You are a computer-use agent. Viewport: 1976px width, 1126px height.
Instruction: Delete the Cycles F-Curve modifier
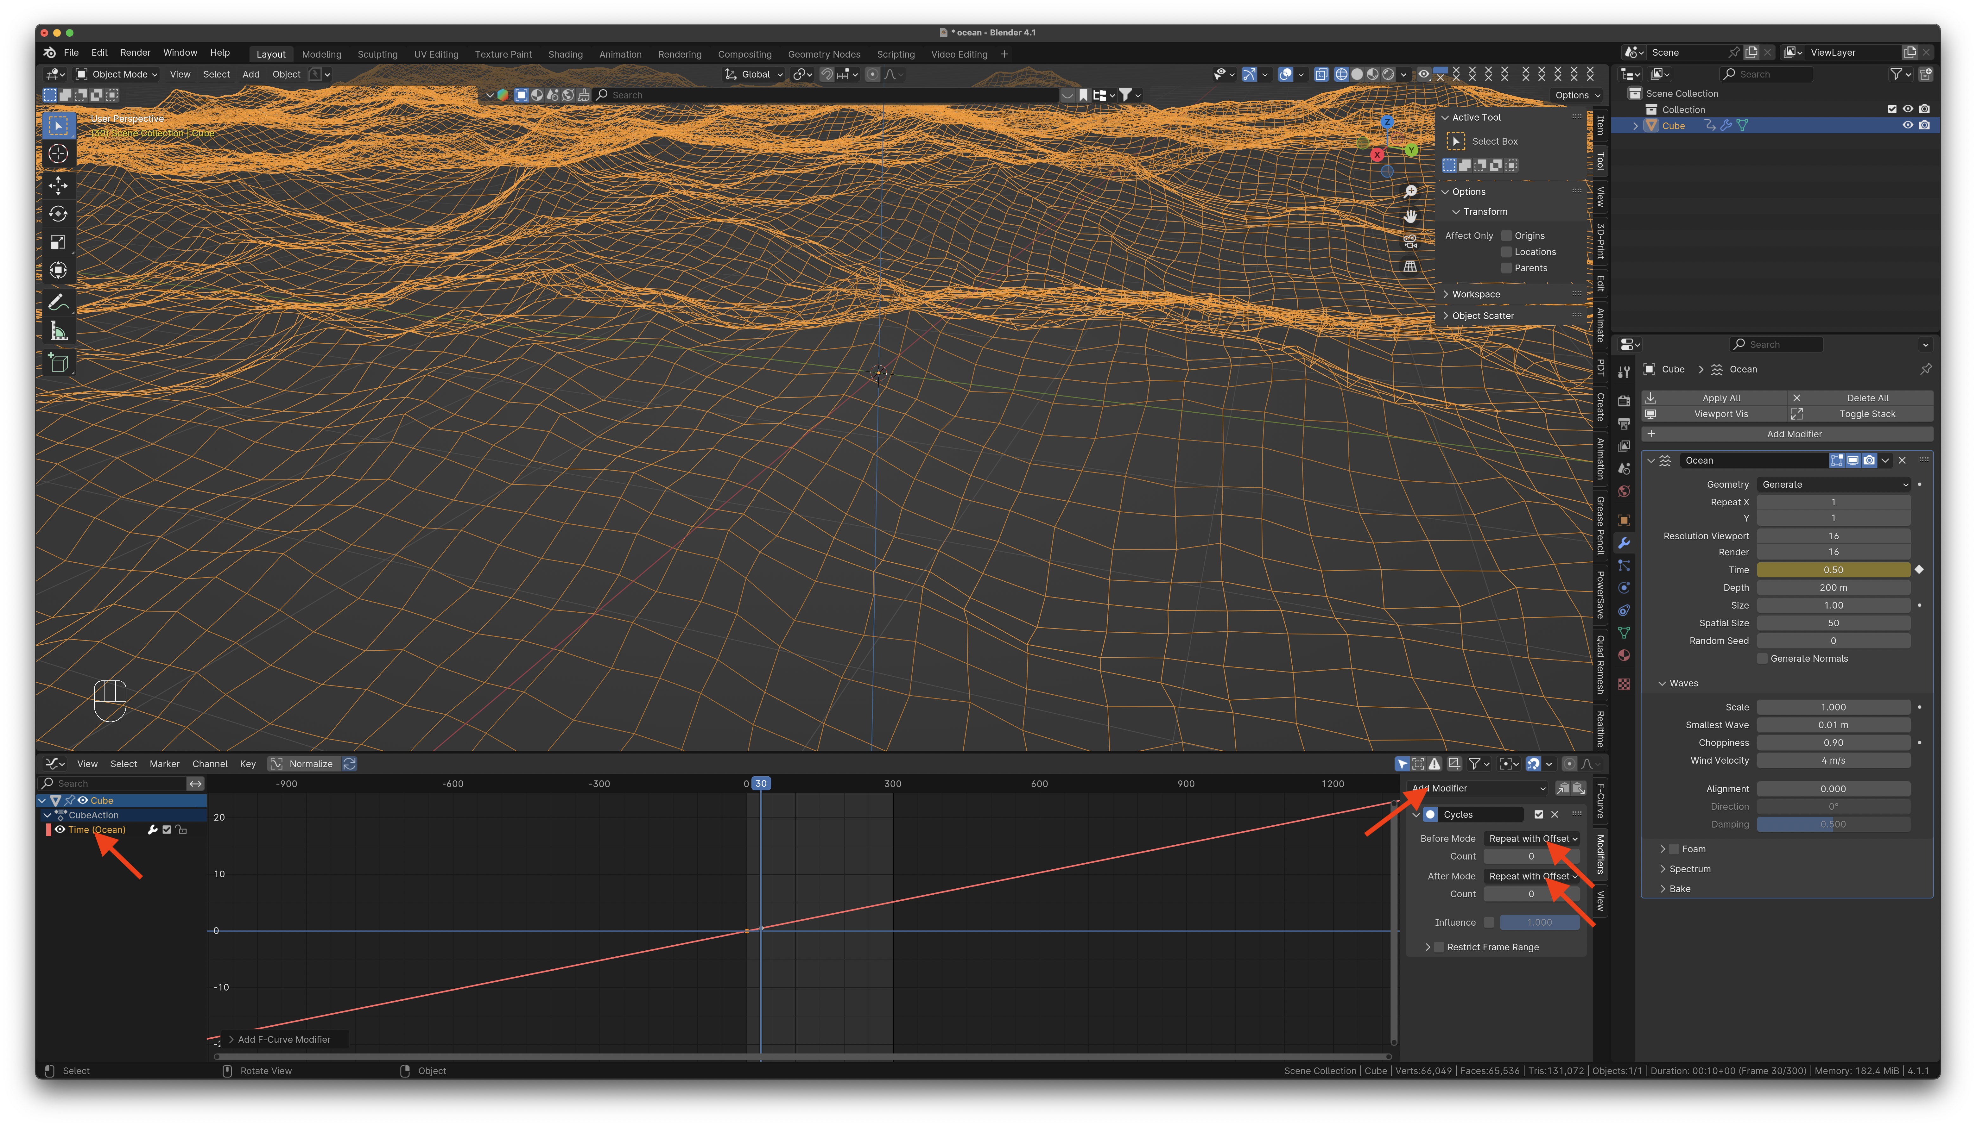(x=1554, y=814)
